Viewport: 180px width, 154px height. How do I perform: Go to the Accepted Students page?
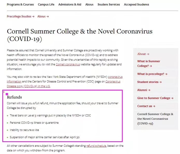coord(136,4)
